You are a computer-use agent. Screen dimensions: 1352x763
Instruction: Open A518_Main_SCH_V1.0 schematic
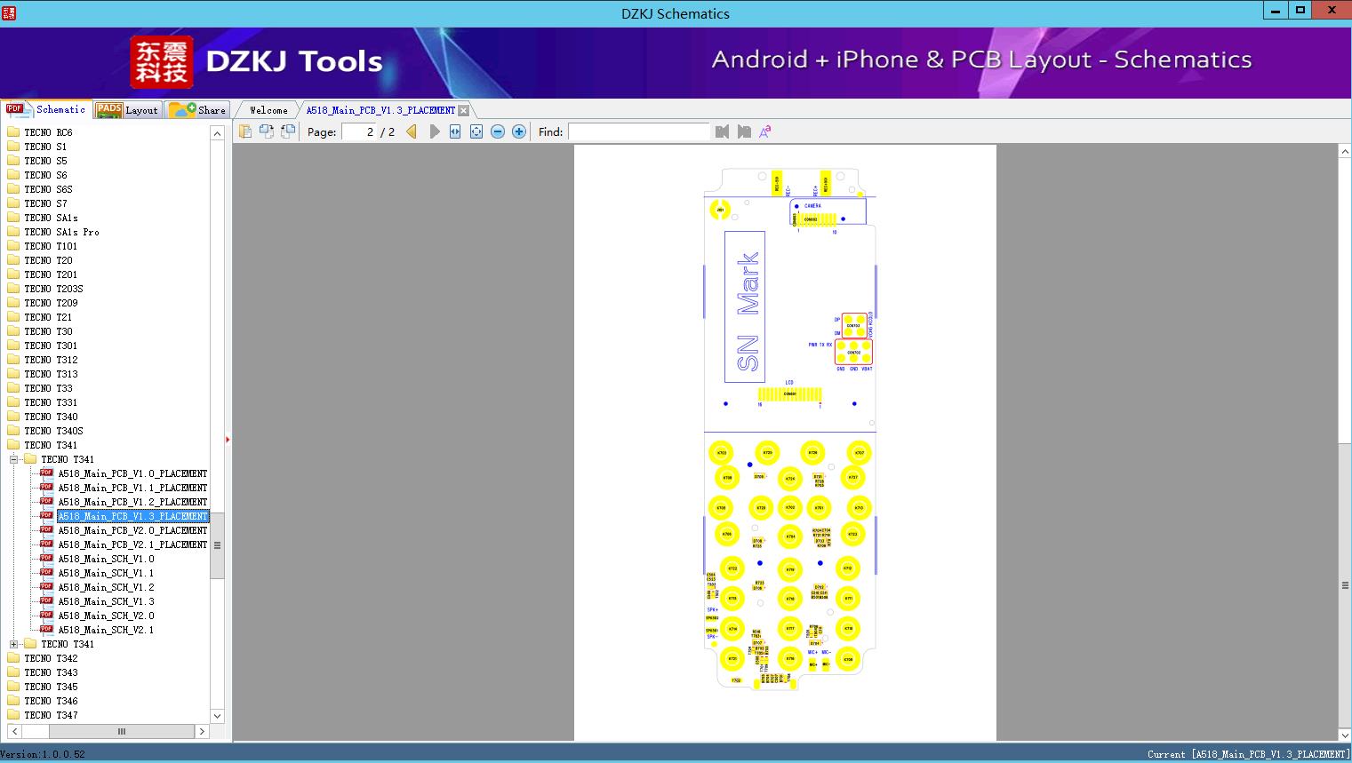click(106, 559)
